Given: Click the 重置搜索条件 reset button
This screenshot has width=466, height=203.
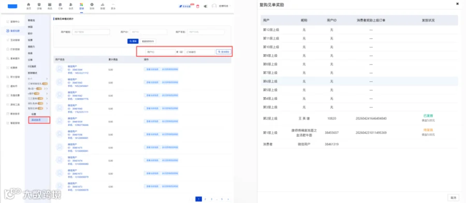Looking at the screenshot, I should [x=148, y=41].
